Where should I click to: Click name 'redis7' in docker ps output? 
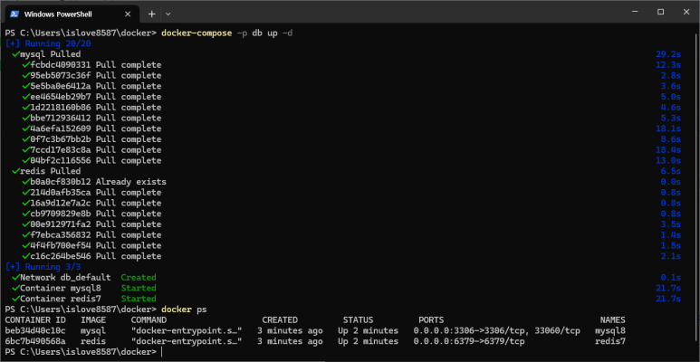pos(610,341)
